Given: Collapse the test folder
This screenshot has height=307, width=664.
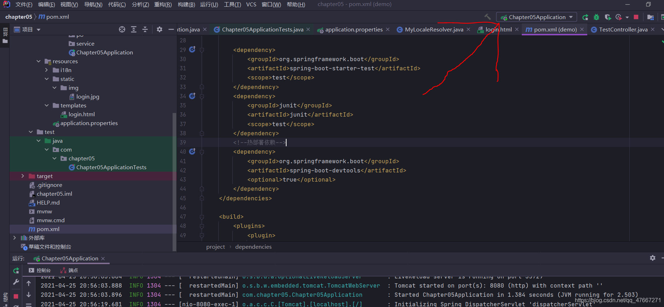Looking at the screenshot, I should coord(31,132).
